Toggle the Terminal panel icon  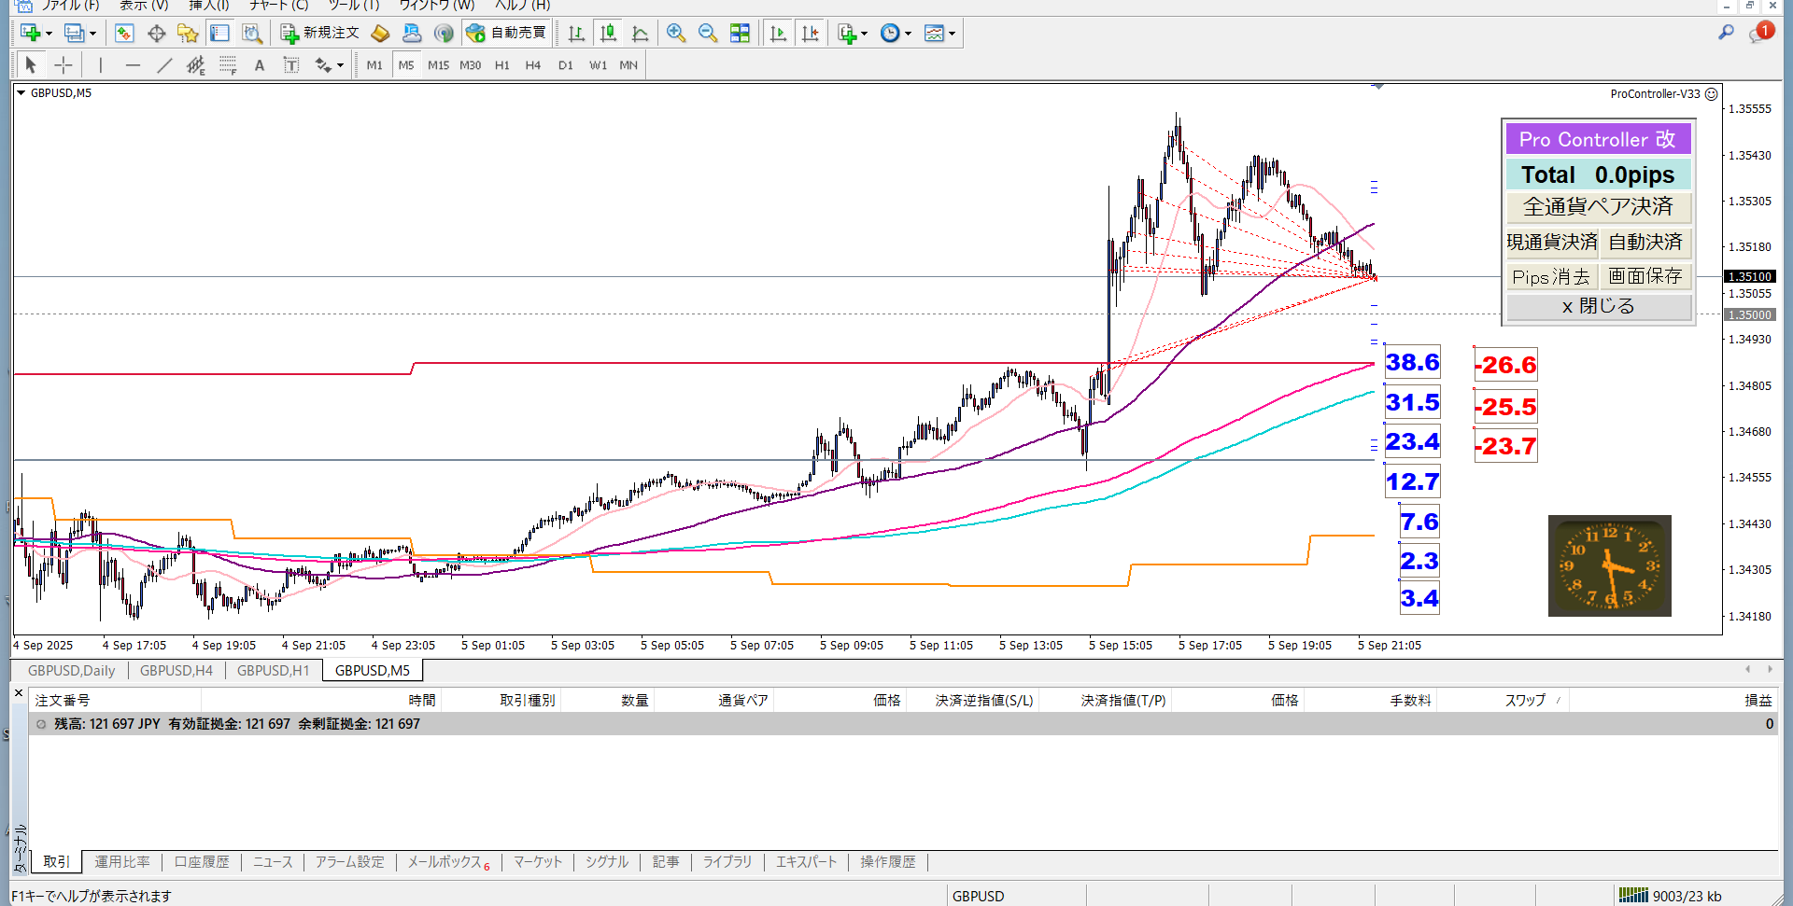tap(219, 34)
